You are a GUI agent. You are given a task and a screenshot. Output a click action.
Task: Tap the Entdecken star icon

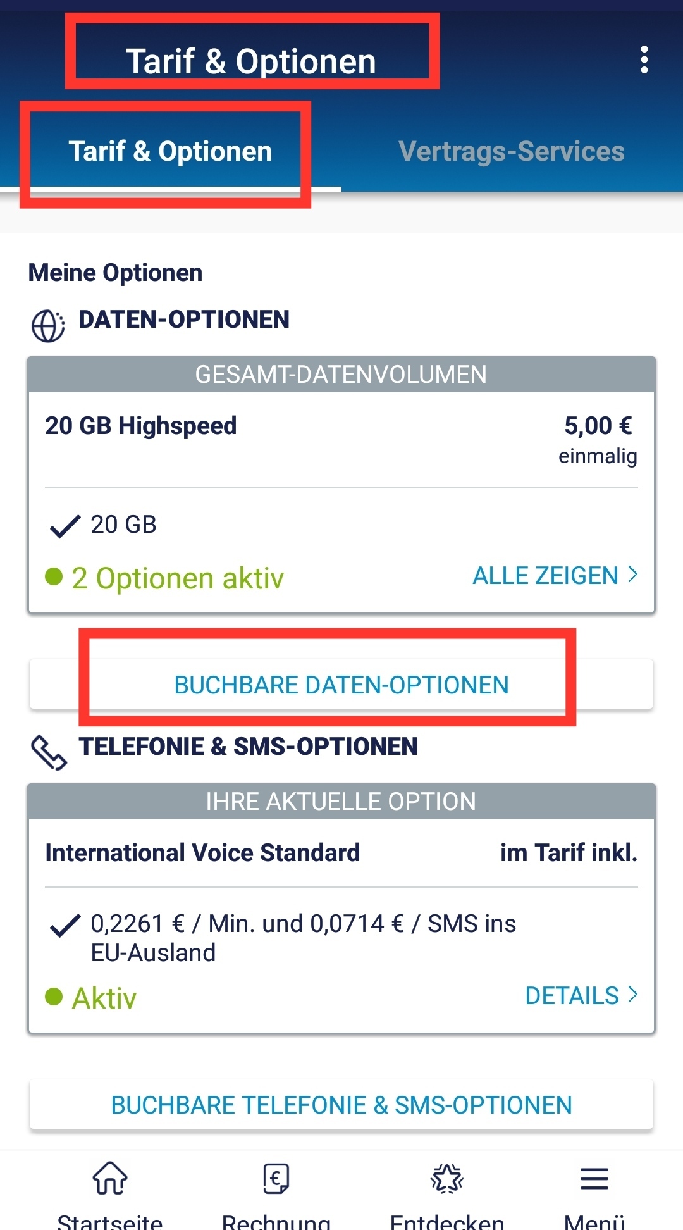tap(447, 1178)
